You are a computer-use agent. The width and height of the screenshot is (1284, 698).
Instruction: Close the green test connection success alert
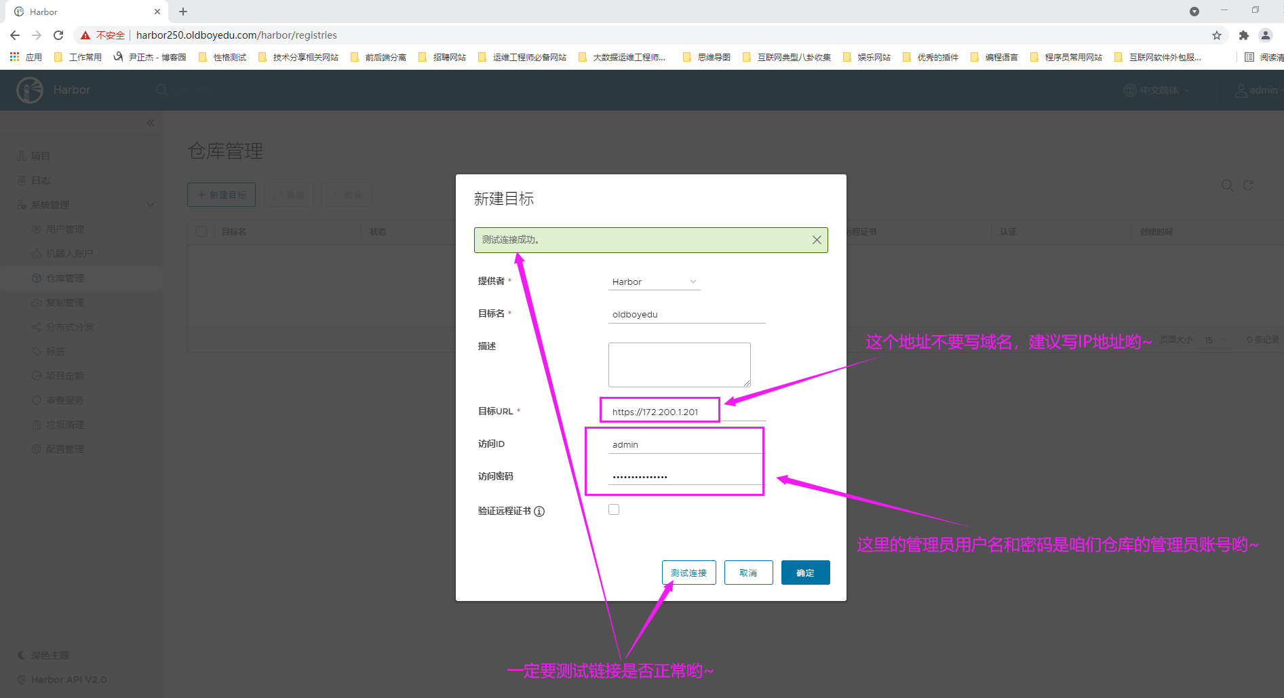click(817, 240)
